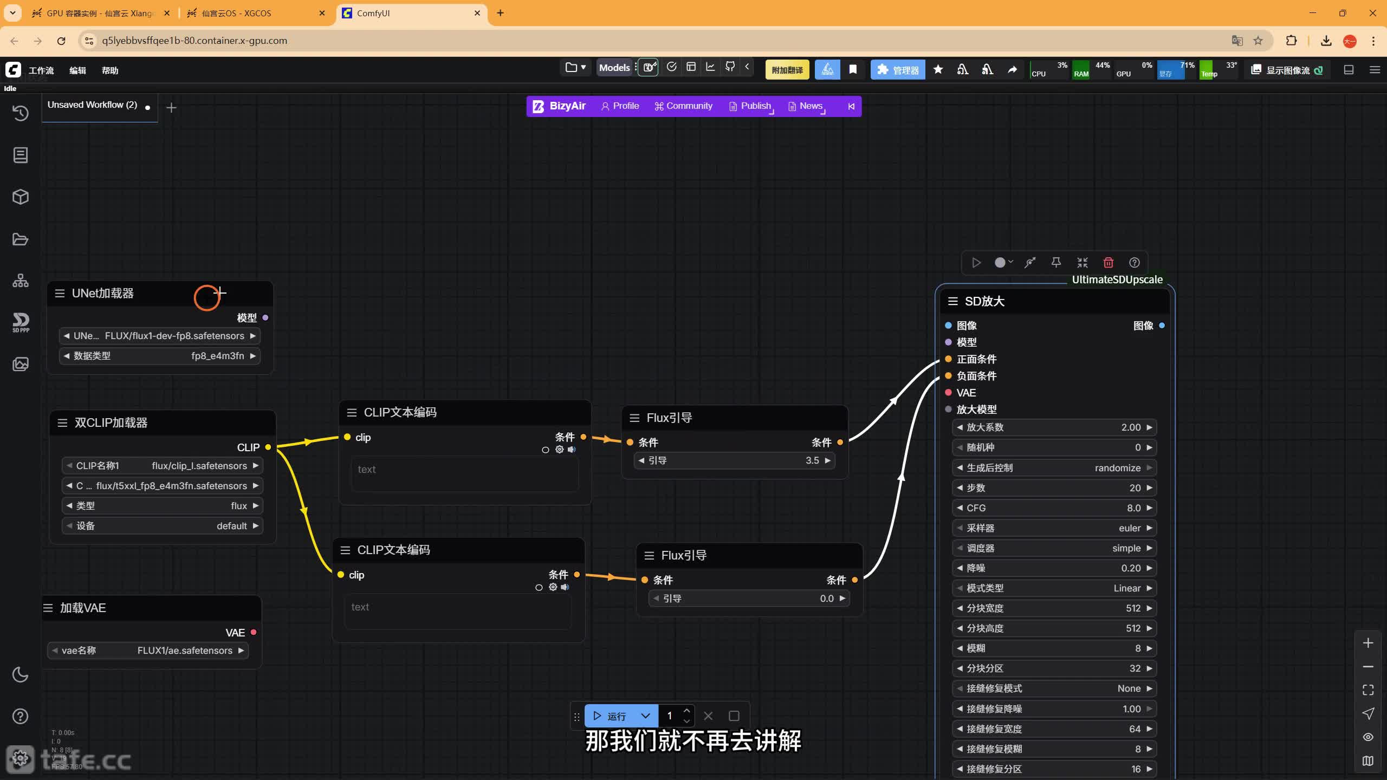Open settings gear at bottom left

tap(20, 758)
